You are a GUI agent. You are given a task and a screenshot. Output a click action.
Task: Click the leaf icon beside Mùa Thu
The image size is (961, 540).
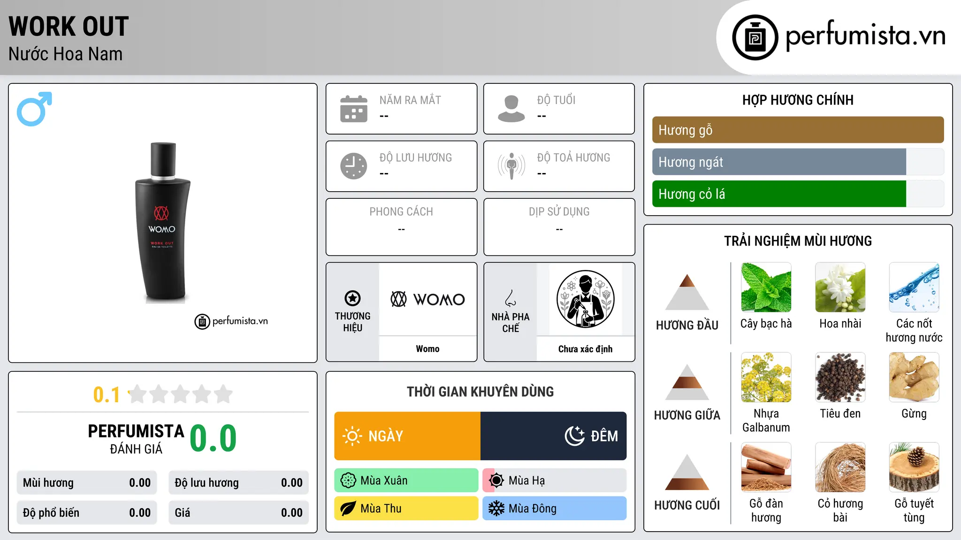pyautogui.click(x=348, y=509)
